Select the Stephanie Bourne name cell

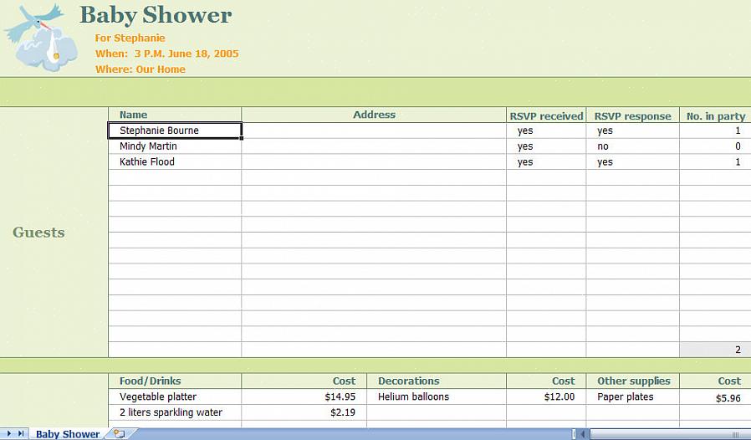pos(175,130)
